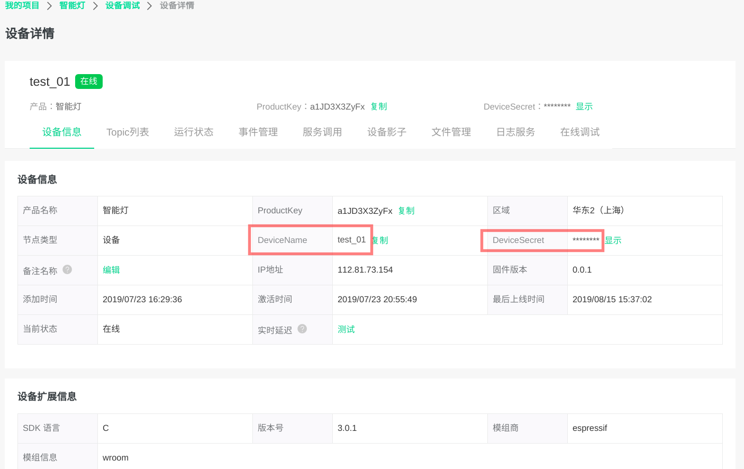Screen dimensions: 744x469
Task: Copy ProductKey in the device info table
Action: click(406, 211)
